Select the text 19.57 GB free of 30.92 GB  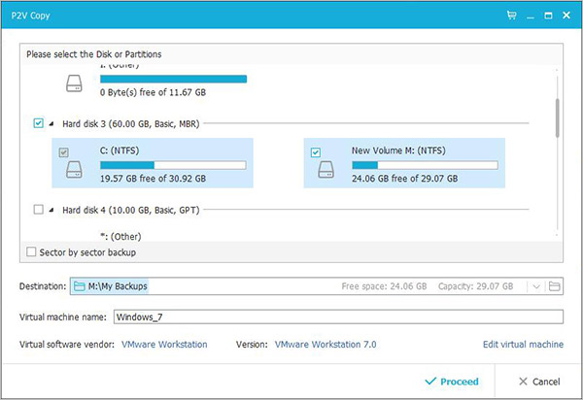pyautogui.click(x=153, y=179)
